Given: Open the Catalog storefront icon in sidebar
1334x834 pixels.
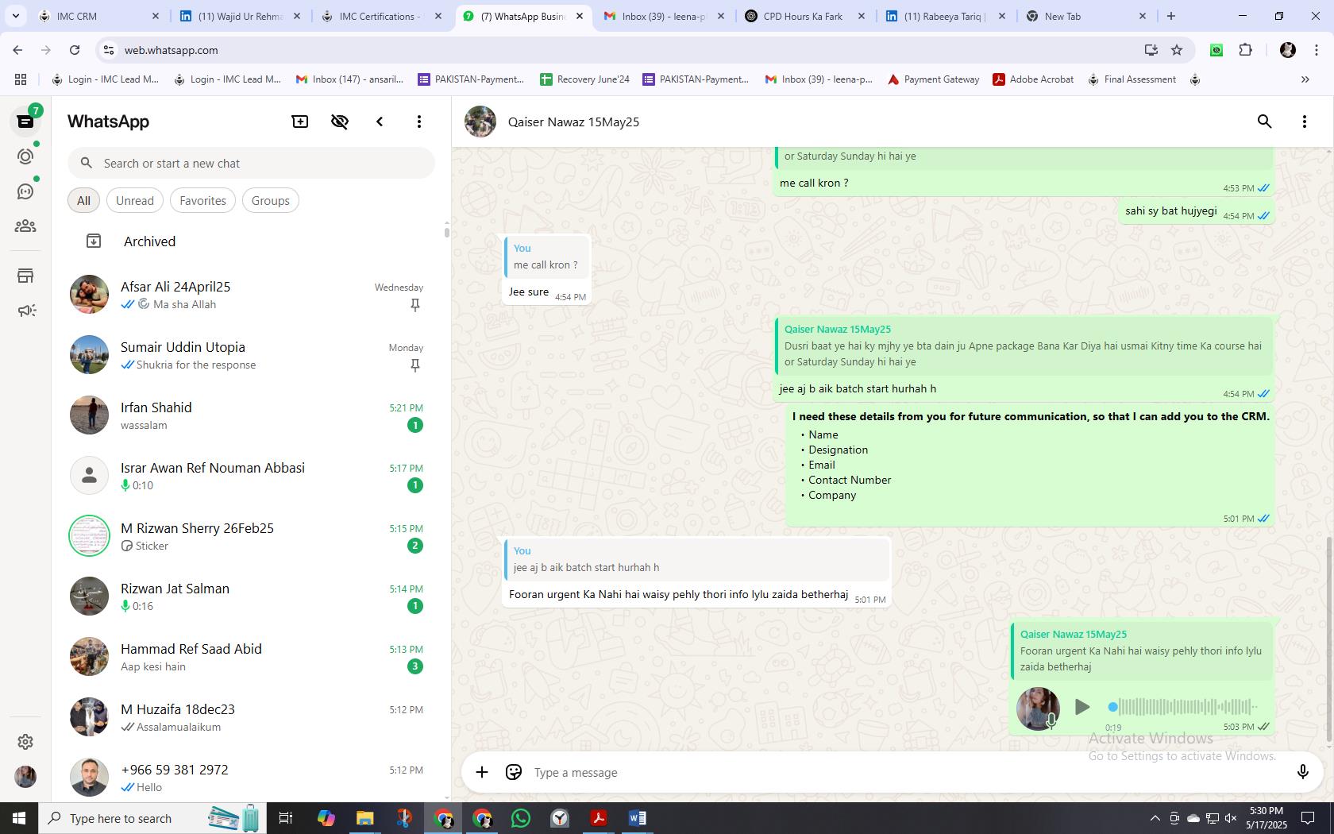Looking at the screenshot, I should [x=25, y=276].
